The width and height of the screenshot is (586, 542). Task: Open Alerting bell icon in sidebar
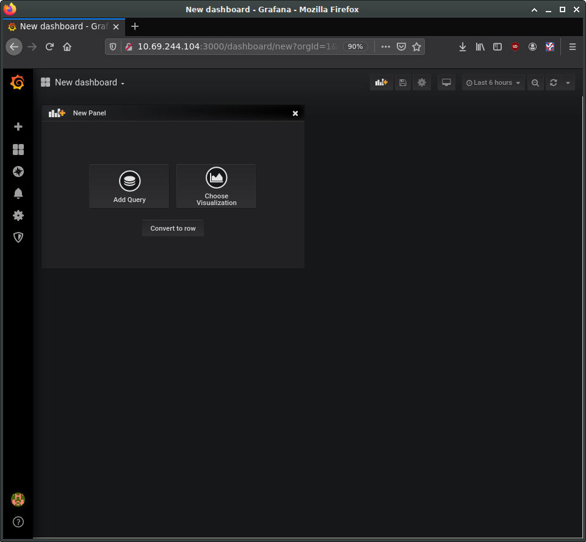[18, 193]
